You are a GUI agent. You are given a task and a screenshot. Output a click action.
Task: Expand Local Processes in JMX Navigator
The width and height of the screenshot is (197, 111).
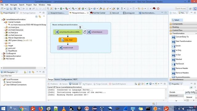[2, 80]
